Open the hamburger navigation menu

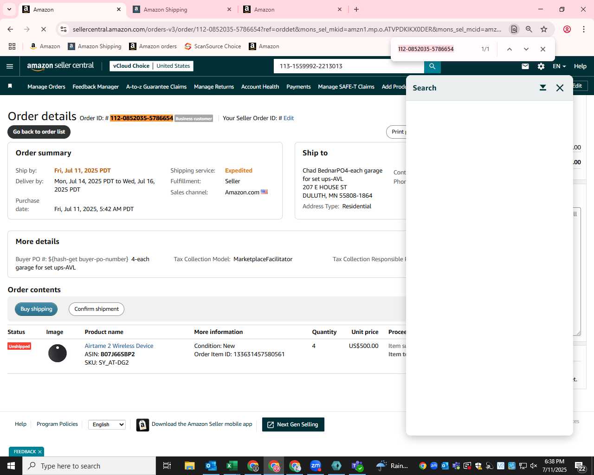tap(10, 66)
